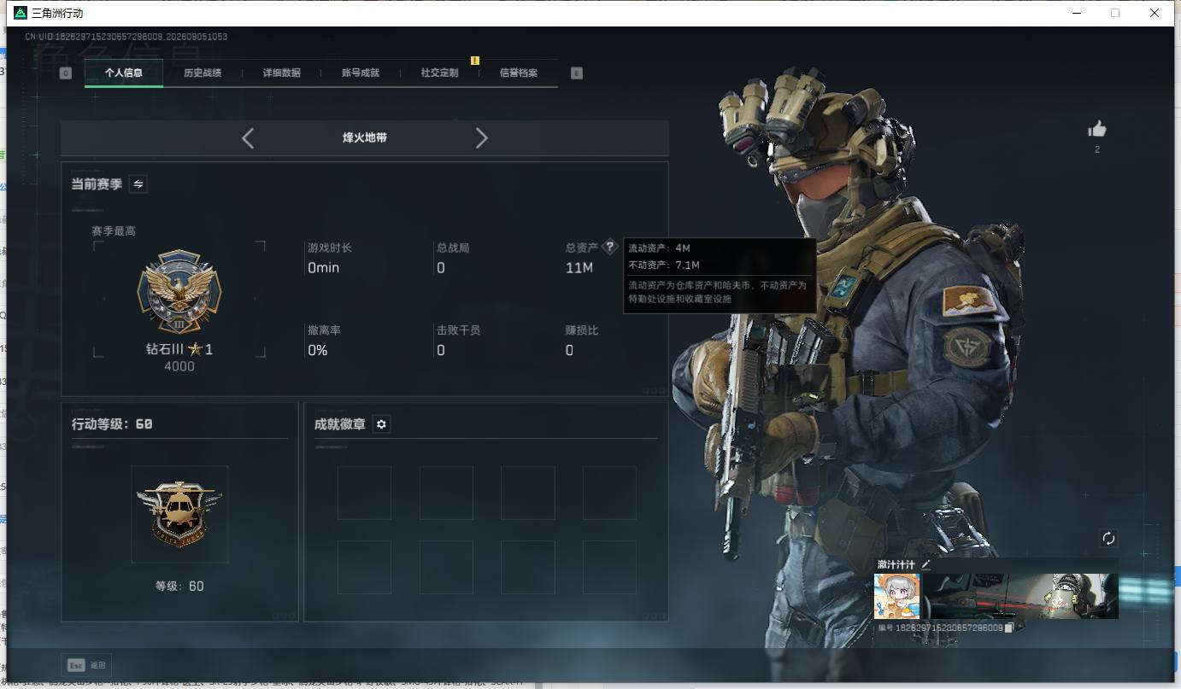Viewport: 1181px width, 689px height.
Task: Select the 个人信息 tab
Action: pos(124,73)
